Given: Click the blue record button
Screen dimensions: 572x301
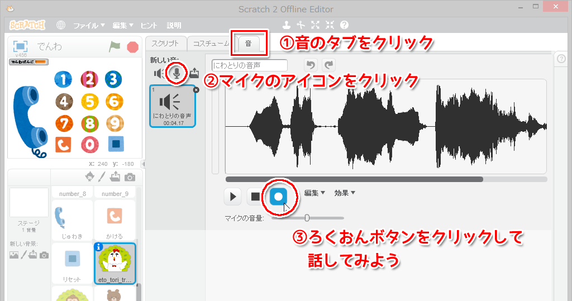Looking at the screenshot, I should [x=278, y=197].
